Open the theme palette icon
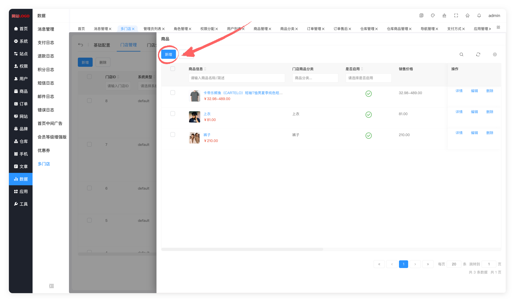Image resolution: width=515 pixels, height=302 pixels. point(433,16)
